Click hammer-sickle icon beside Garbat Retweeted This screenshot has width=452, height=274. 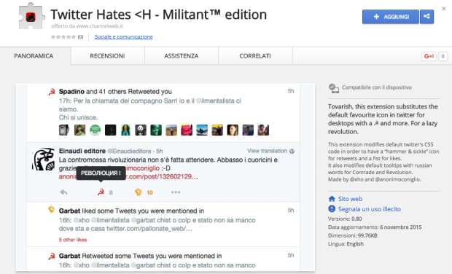(52, 256)
